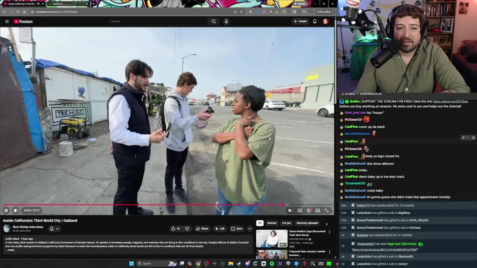Mute the YouTube tab's audio speaker icon
This screenshot has width=477, height=268.
click(38, 4)
